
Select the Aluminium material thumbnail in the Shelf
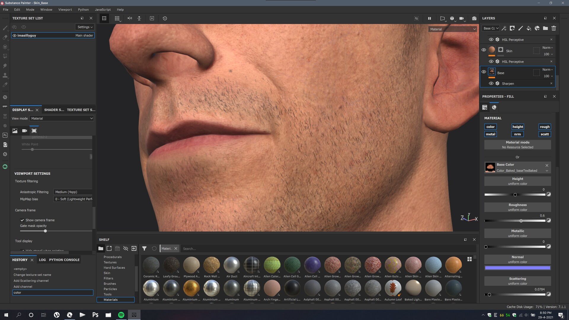[x=151, y=288]
